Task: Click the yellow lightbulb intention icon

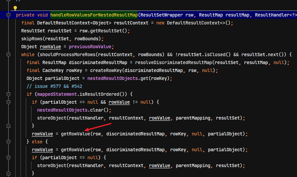Action: click(x=15, y=8)
